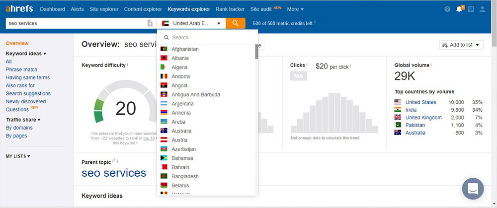497x208 pixels.
Task: Open the messages icon in top bar
Action: [x=471, y=9]
